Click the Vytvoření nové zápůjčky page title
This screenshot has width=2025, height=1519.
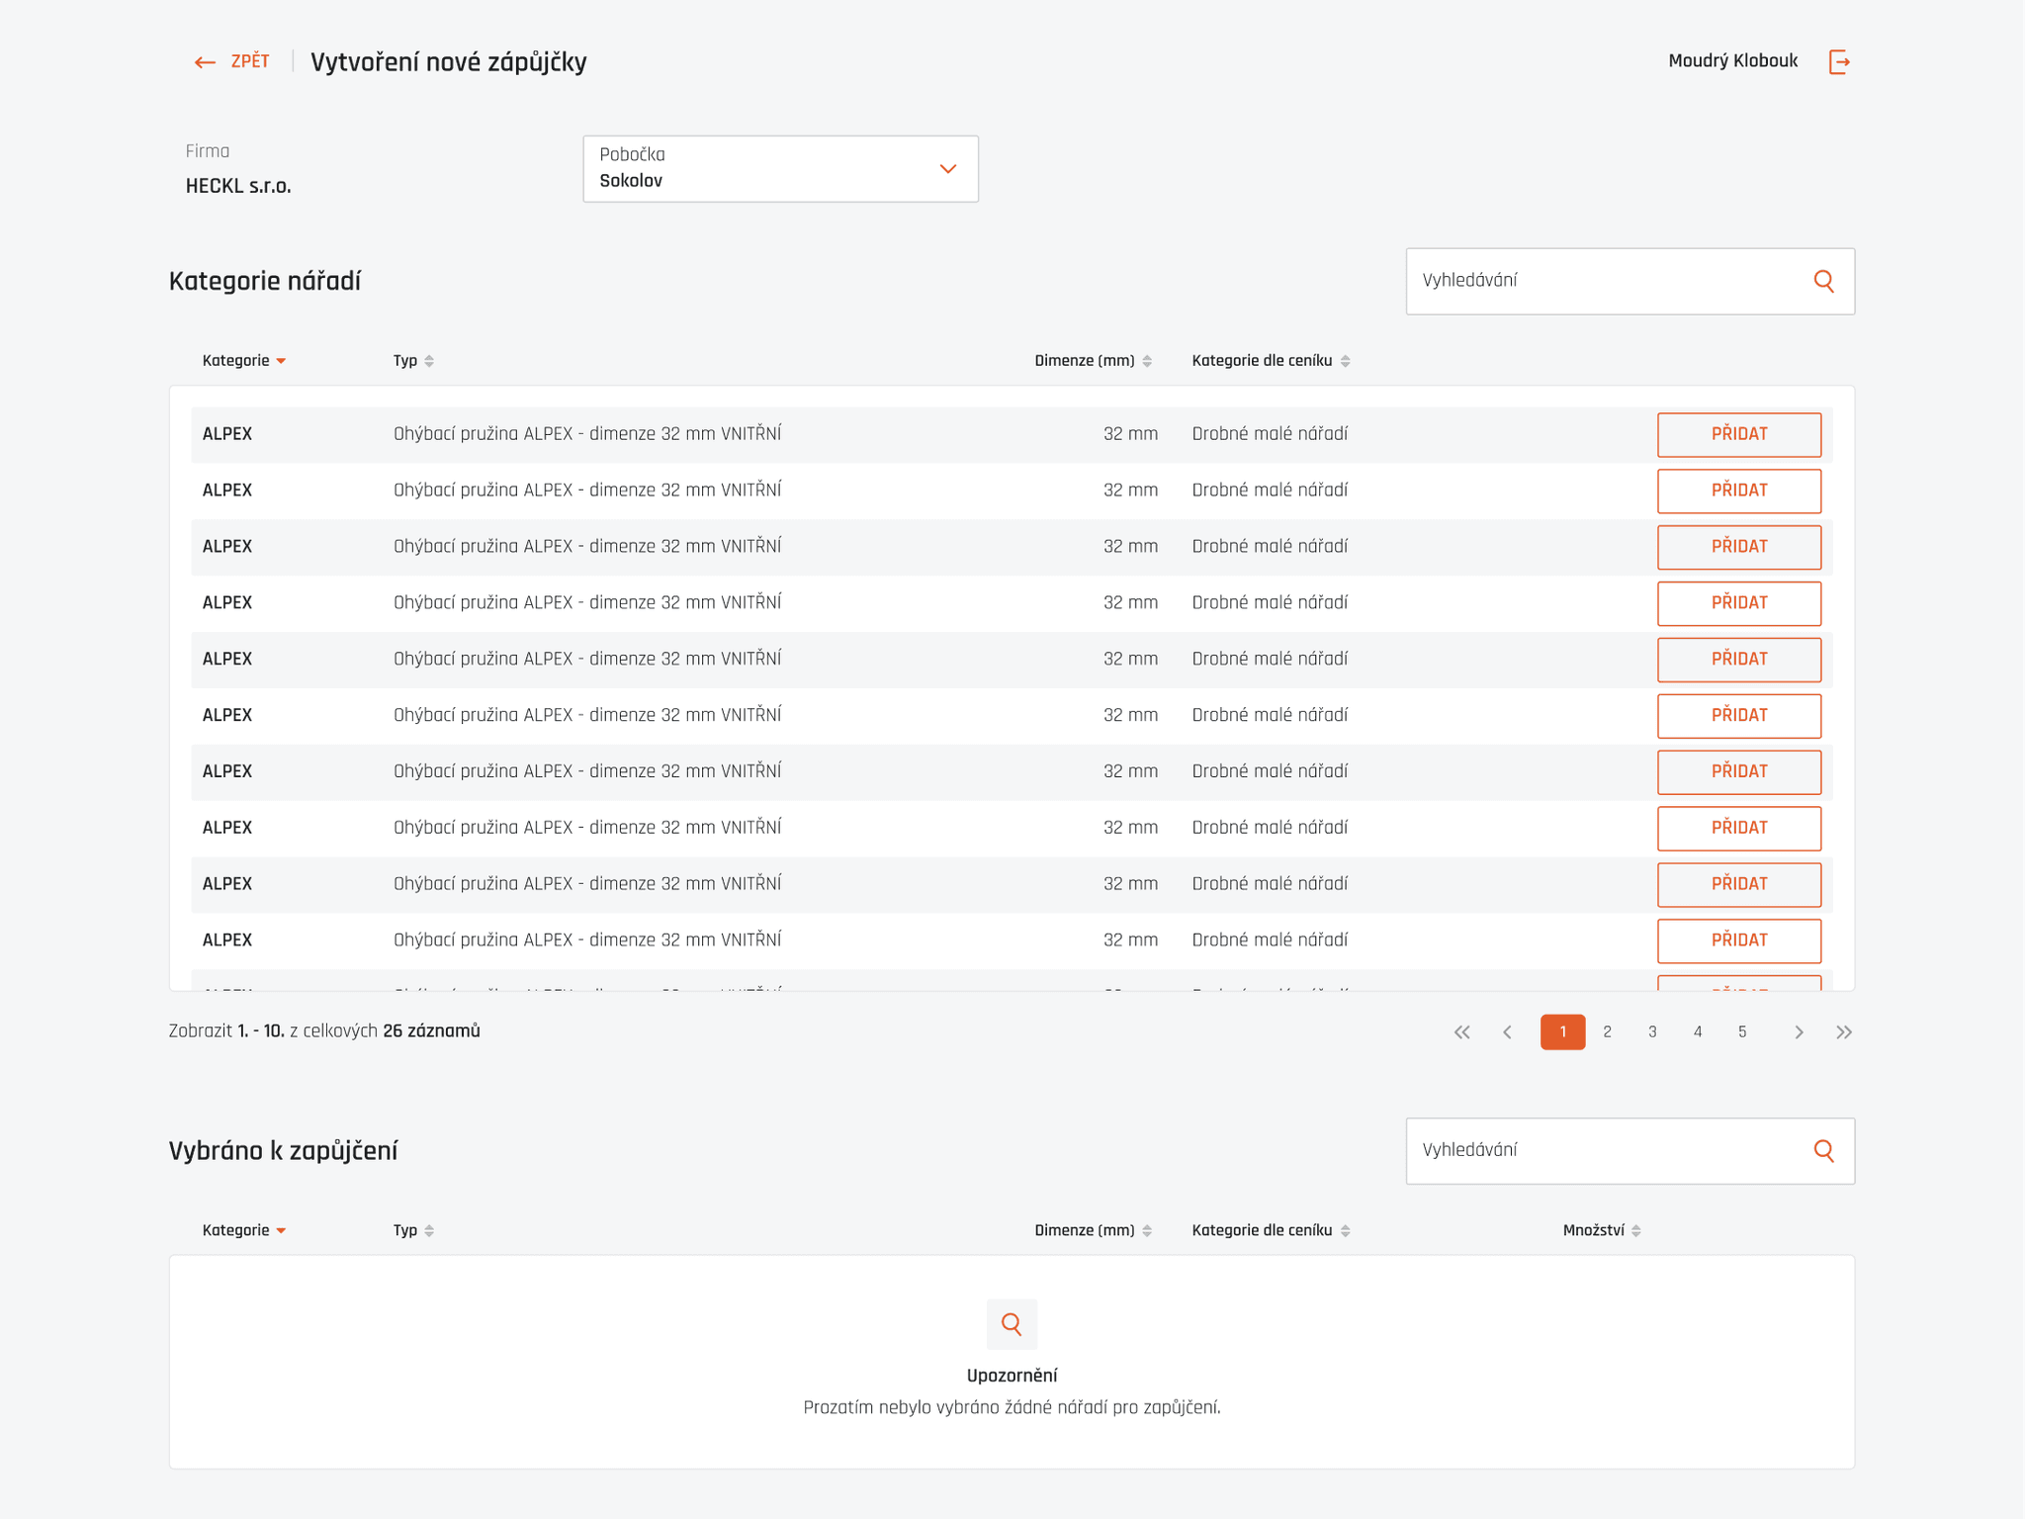pyautogui.click(x=449, y=62)
